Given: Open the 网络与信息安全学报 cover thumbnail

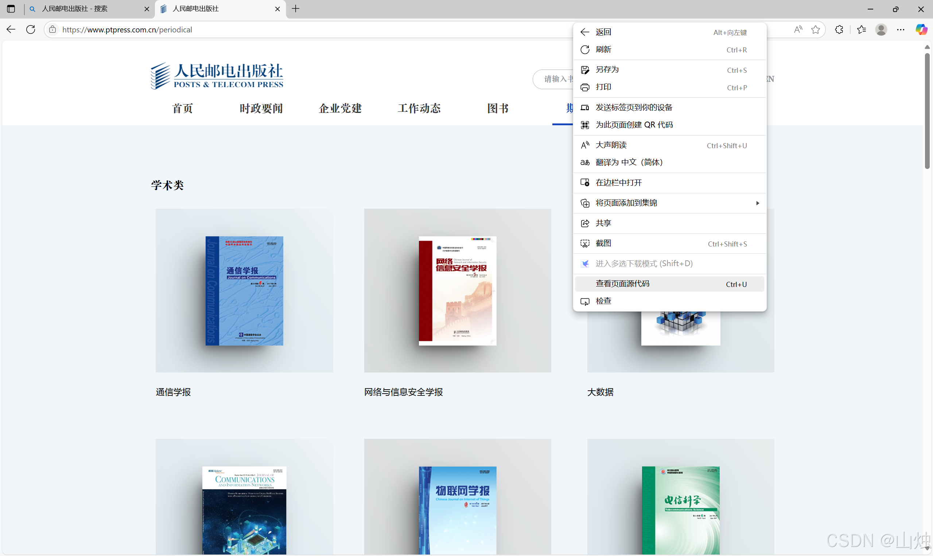Looking at the screenshot, I should [457, 291].
